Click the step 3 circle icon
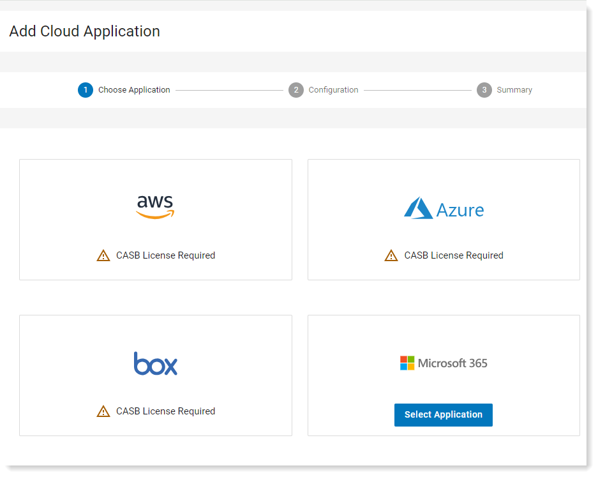The height and width of the screenshot is (477, 598). (x=484, y=90)
